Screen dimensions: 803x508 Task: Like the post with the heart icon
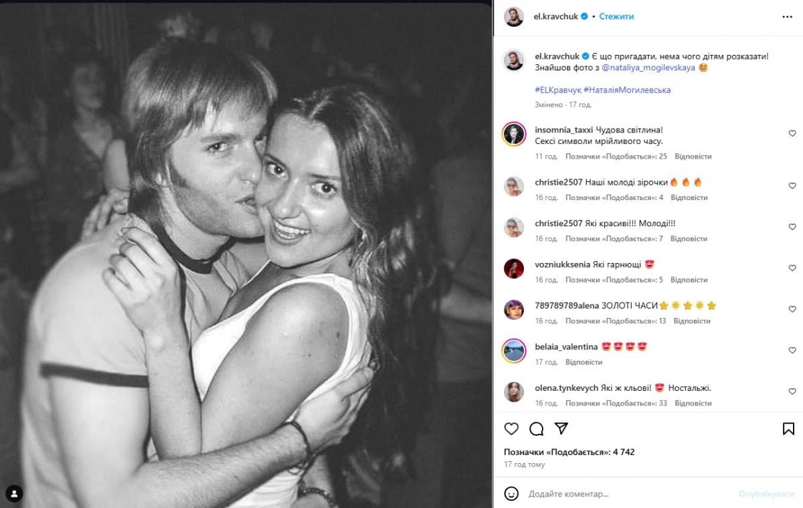(x=512, y=429)
